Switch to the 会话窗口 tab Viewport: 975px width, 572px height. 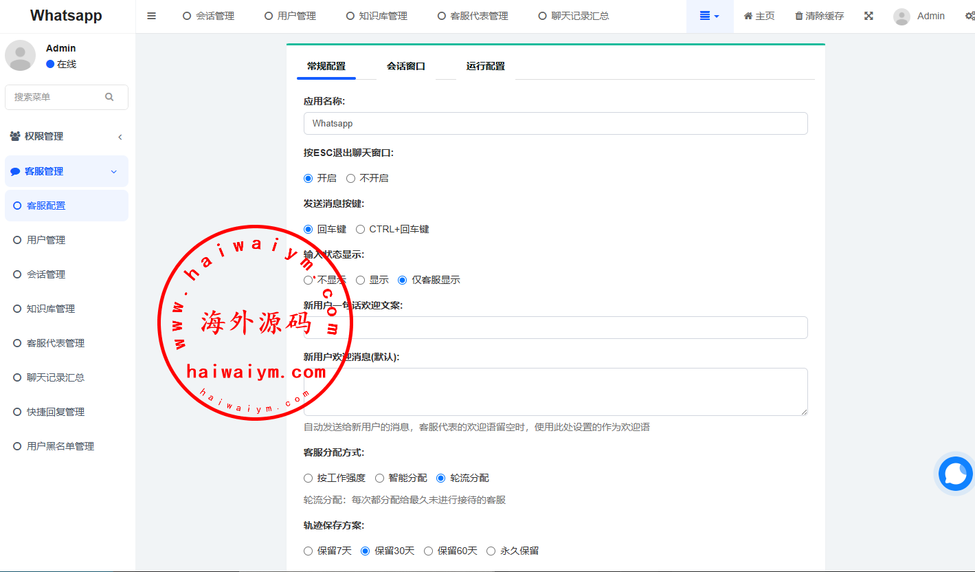click(x=406, y=66)
